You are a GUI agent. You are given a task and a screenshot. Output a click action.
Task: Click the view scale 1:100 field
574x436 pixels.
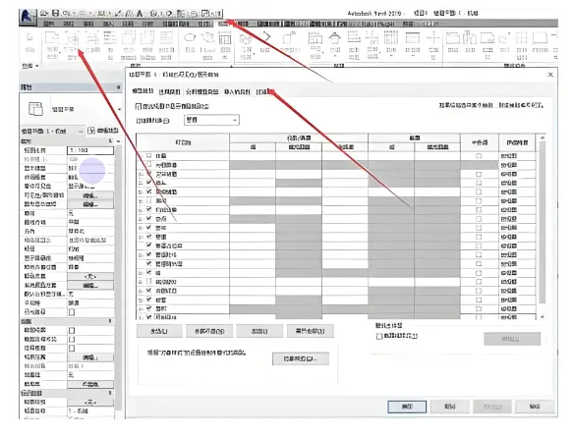(x=90, y=150)
